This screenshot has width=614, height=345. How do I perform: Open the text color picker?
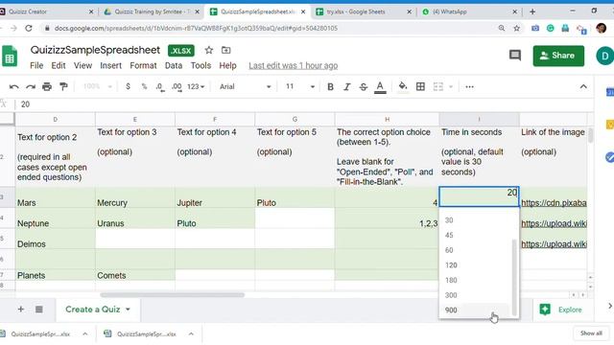(x=380, y=87)
